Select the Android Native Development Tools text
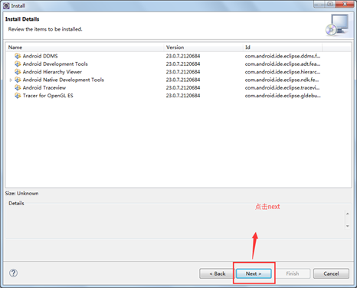Image resolution: width=357 pixels, height=288 pixels. click(64, 80)
